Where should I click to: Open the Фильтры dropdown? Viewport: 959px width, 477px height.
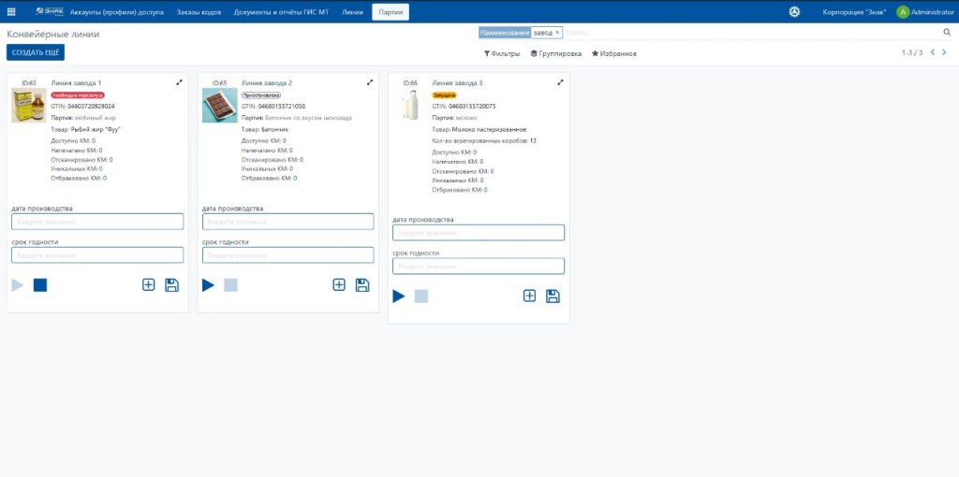502,53
